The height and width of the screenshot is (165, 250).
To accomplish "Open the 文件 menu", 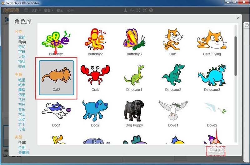I will 36,11.
